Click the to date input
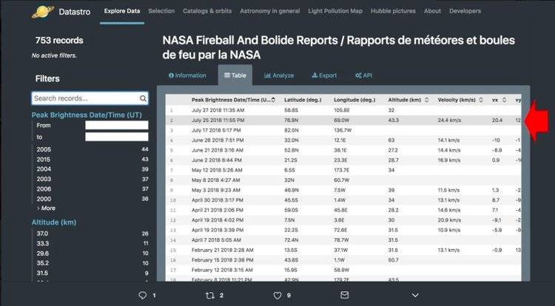The image size is (555, 306). [x=117, y=137]
